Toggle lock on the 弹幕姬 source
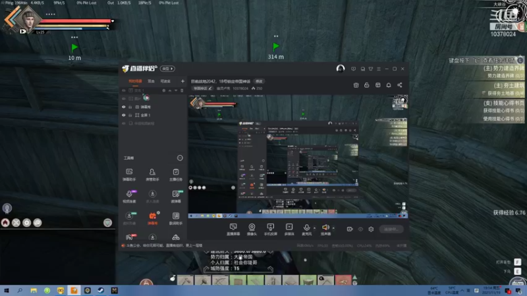The image size is (527, 296). tap(130, 107)
